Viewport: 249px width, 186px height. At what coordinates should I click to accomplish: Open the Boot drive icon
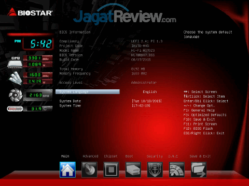pos(133,169)
